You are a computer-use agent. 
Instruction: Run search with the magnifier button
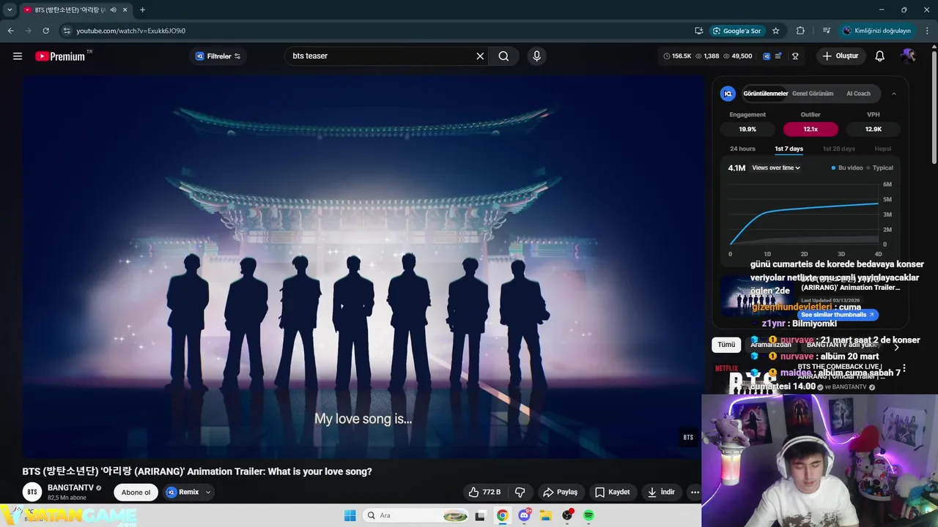(x=503, y=56)
